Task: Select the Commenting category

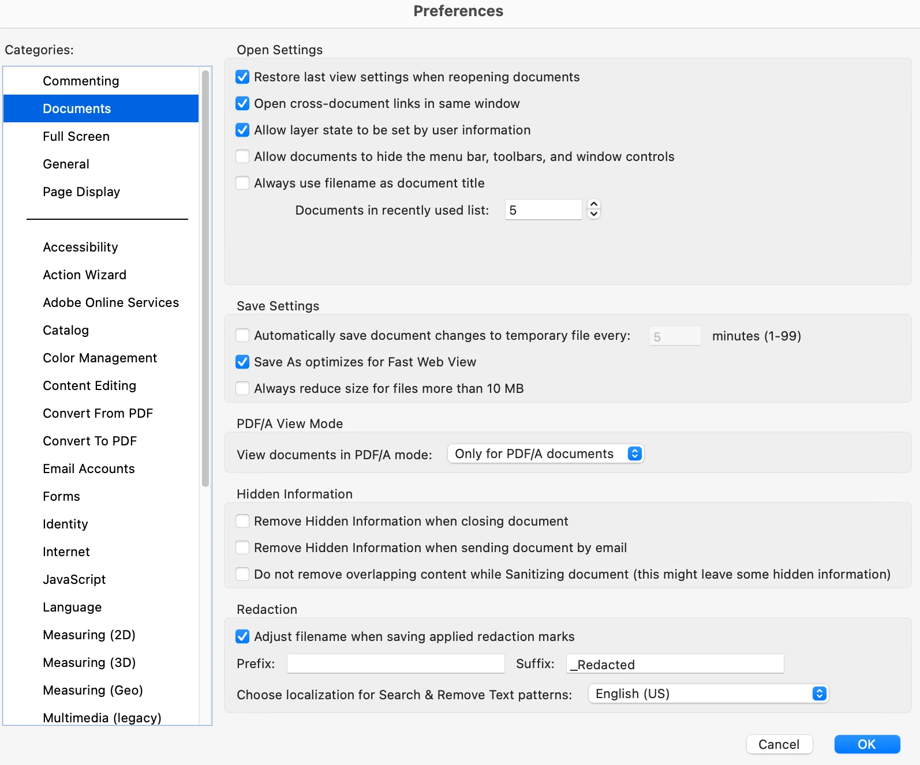Action: coord(81,81)
